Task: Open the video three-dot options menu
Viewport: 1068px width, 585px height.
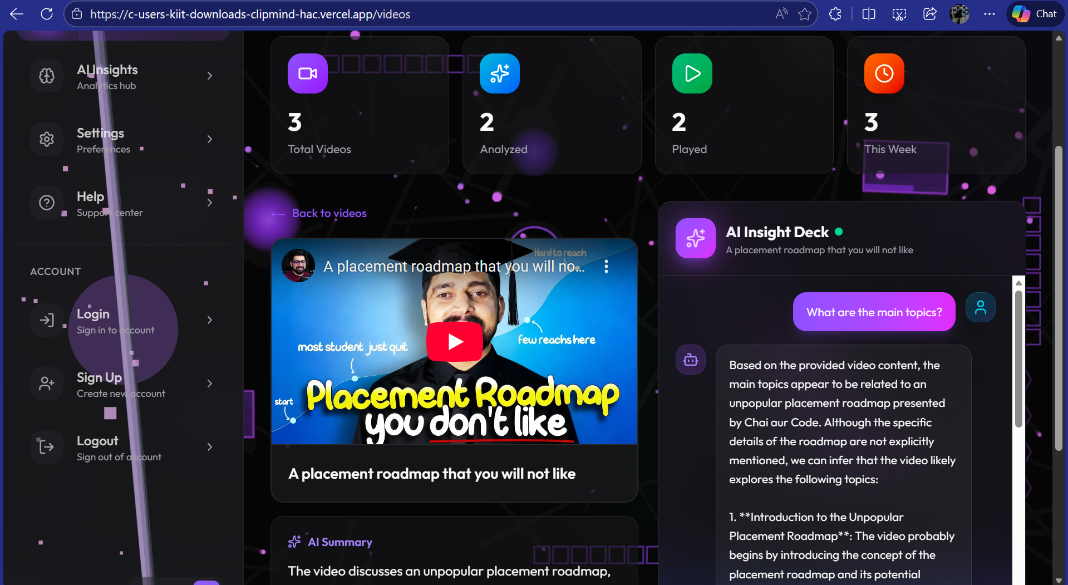Action: 607,267
